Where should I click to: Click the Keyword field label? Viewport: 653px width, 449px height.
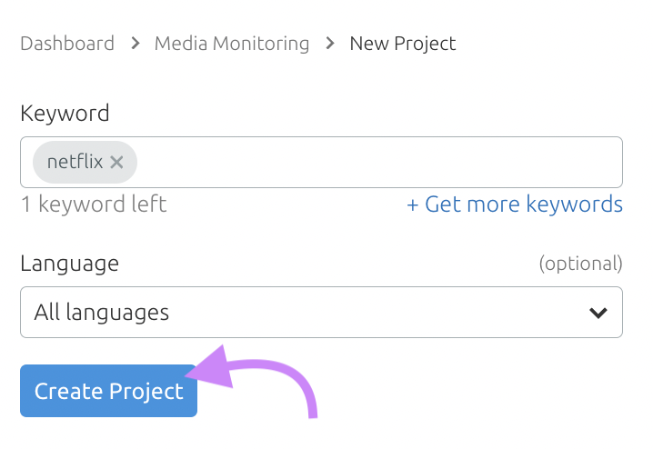tap(65, 114)
